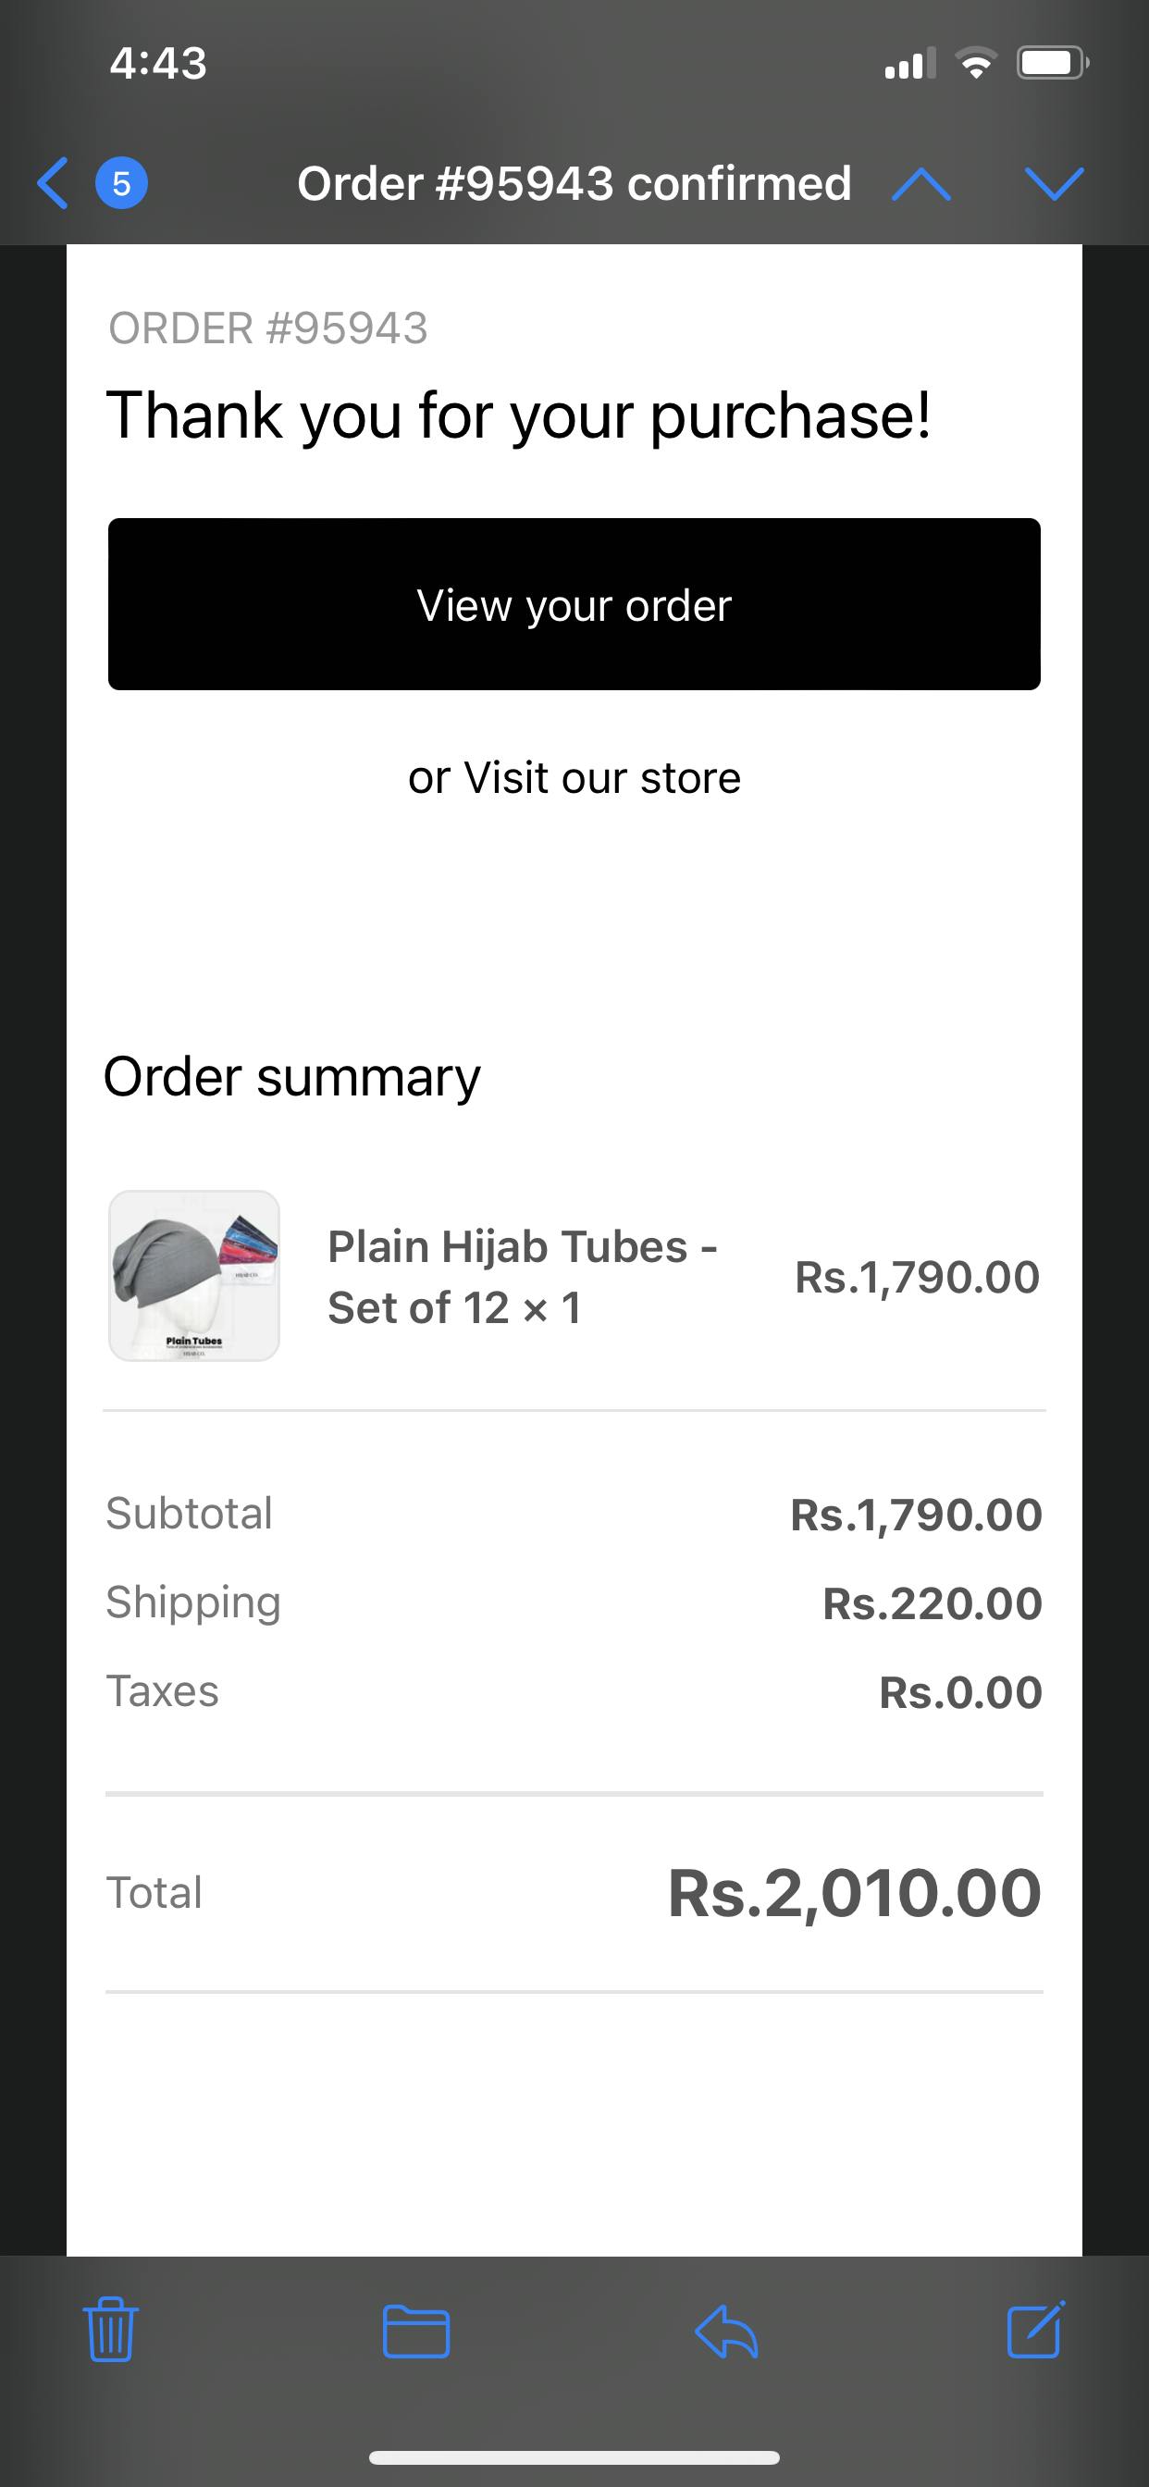
Task: Move the email using the folder icon
Action: [x=416, y=2331]
